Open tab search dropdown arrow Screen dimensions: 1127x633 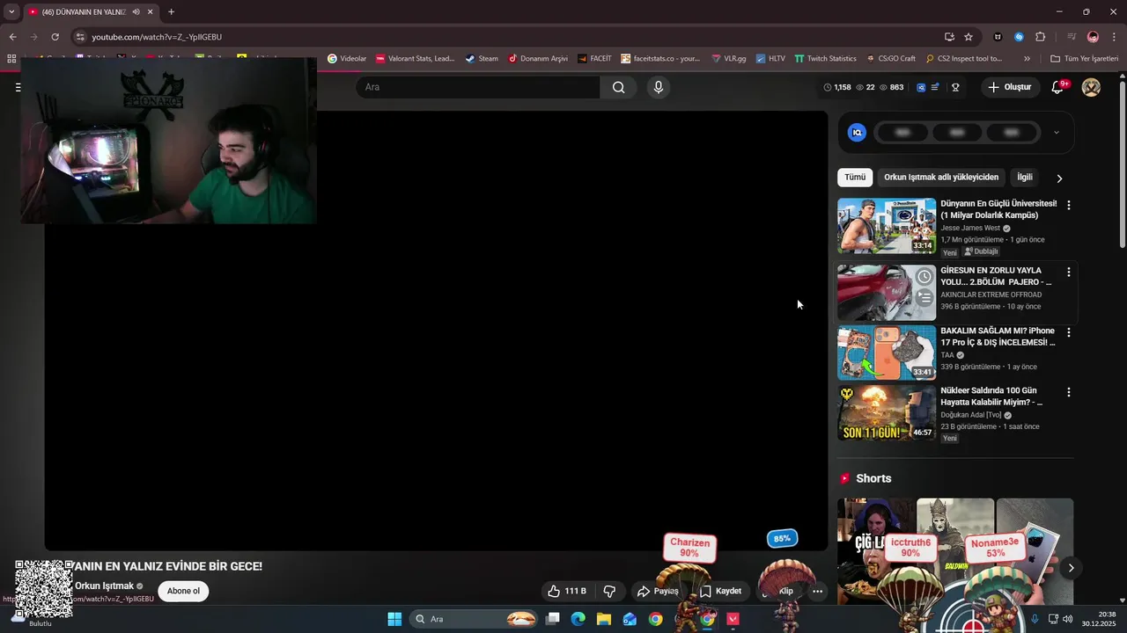(x=11, y=12)
